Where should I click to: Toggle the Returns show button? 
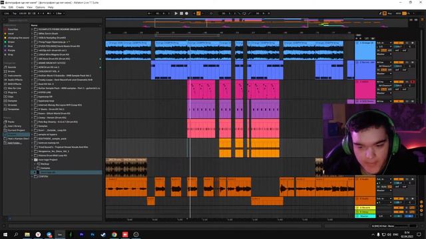point(421,206)
